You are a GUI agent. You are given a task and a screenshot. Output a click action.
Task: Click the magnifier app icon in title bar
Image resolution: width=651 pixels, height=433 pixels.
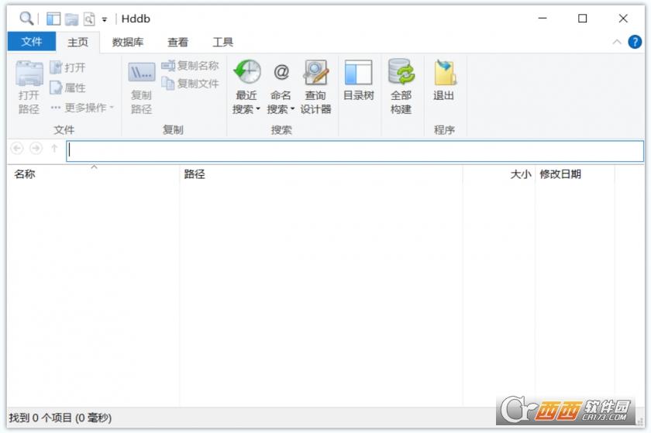point(26,19)
